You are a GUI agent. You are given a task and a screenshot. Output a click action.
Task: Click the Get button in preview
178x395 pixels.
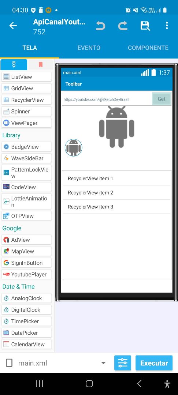(x=162, y=99)
